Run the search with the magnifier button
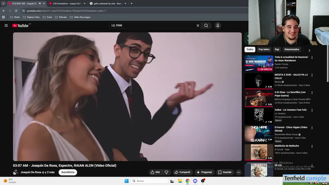Image resolution: width=329 pixels, height=185 pixels. coord(206,25)
